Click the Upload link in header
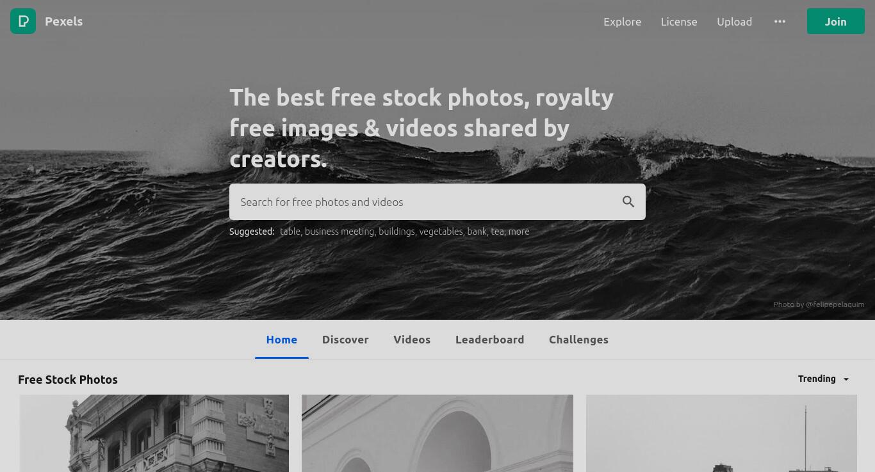Viewport: 875px width, 472px height. [734, 21]
